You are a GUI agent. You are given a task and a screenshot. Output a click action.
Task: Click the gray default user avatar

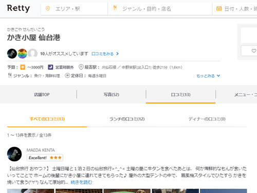pos(32,54)
